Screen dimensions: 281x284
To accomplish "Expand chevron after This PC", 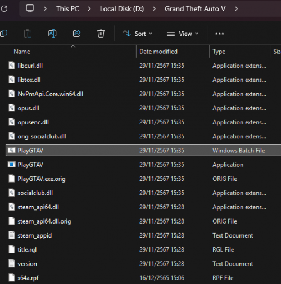I will point(89,8).
